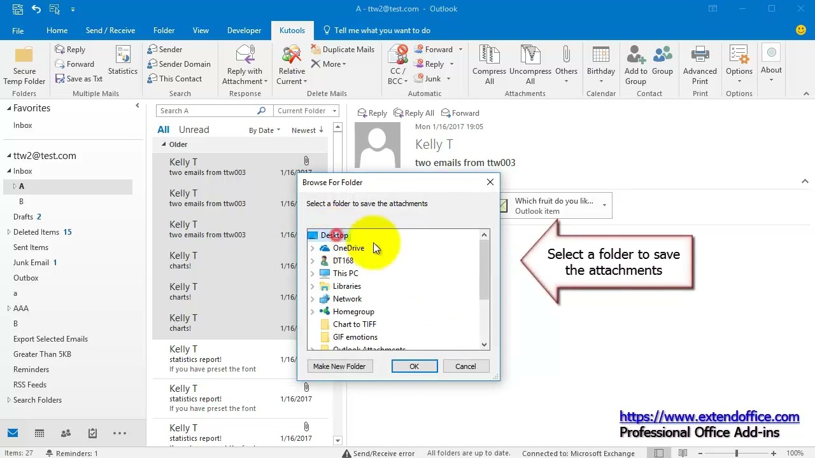The height and width of the screenshot is (458, 815).
Task: Expand OneDrive in the folder tree
Action: pos(313,248)
